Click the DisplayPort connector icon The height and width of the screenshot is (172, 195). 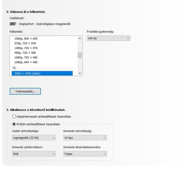tap(13, 24)
